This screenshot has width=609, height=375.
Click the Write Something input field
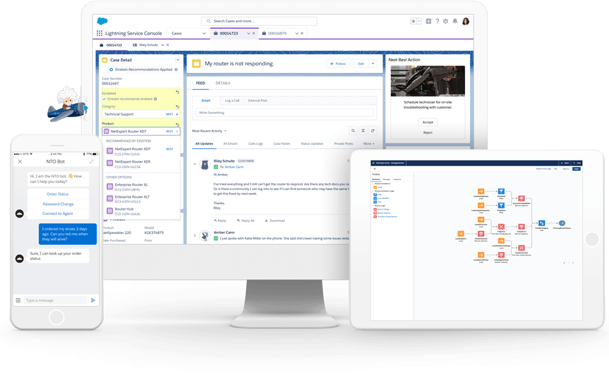285,113
